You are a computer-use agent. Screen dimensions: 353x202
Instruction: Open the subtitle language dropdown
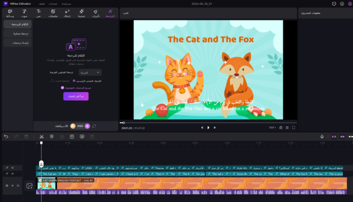coord(90,72)
